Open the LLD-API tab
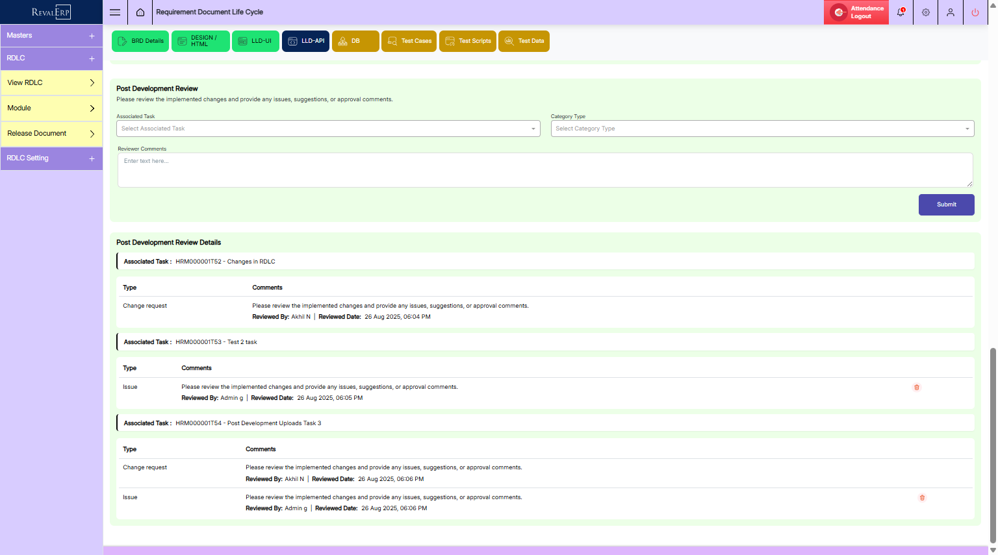 pos(305,41)
